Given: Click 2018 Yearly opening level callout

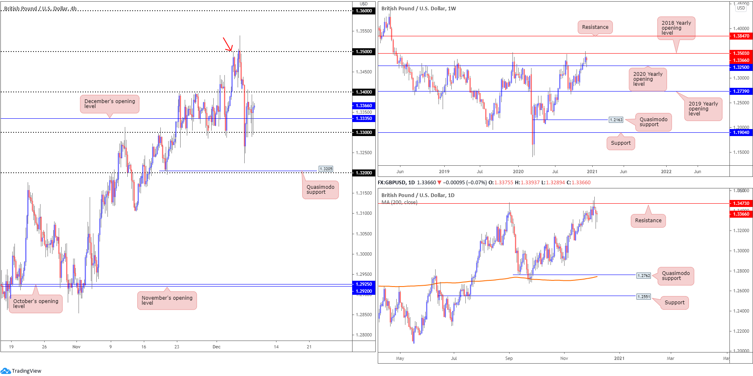Looking at the screenshot, I should pos(676,28).
